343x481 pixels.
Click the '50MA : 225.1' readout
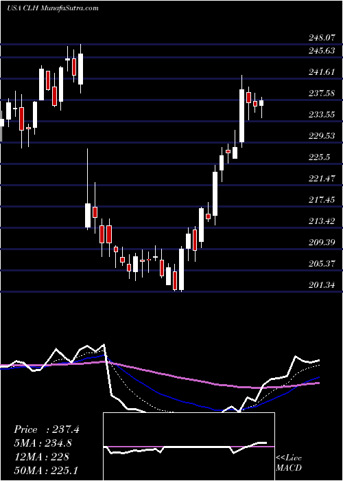coord(45,470)
